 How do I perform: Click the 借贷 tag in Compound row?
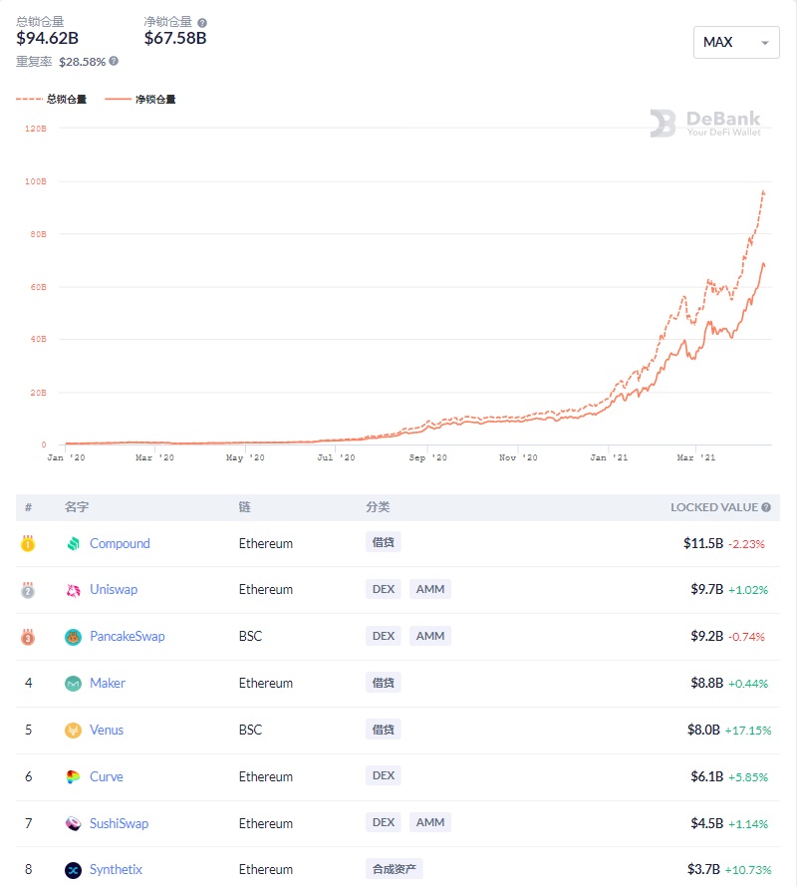[x=383, y=542]
